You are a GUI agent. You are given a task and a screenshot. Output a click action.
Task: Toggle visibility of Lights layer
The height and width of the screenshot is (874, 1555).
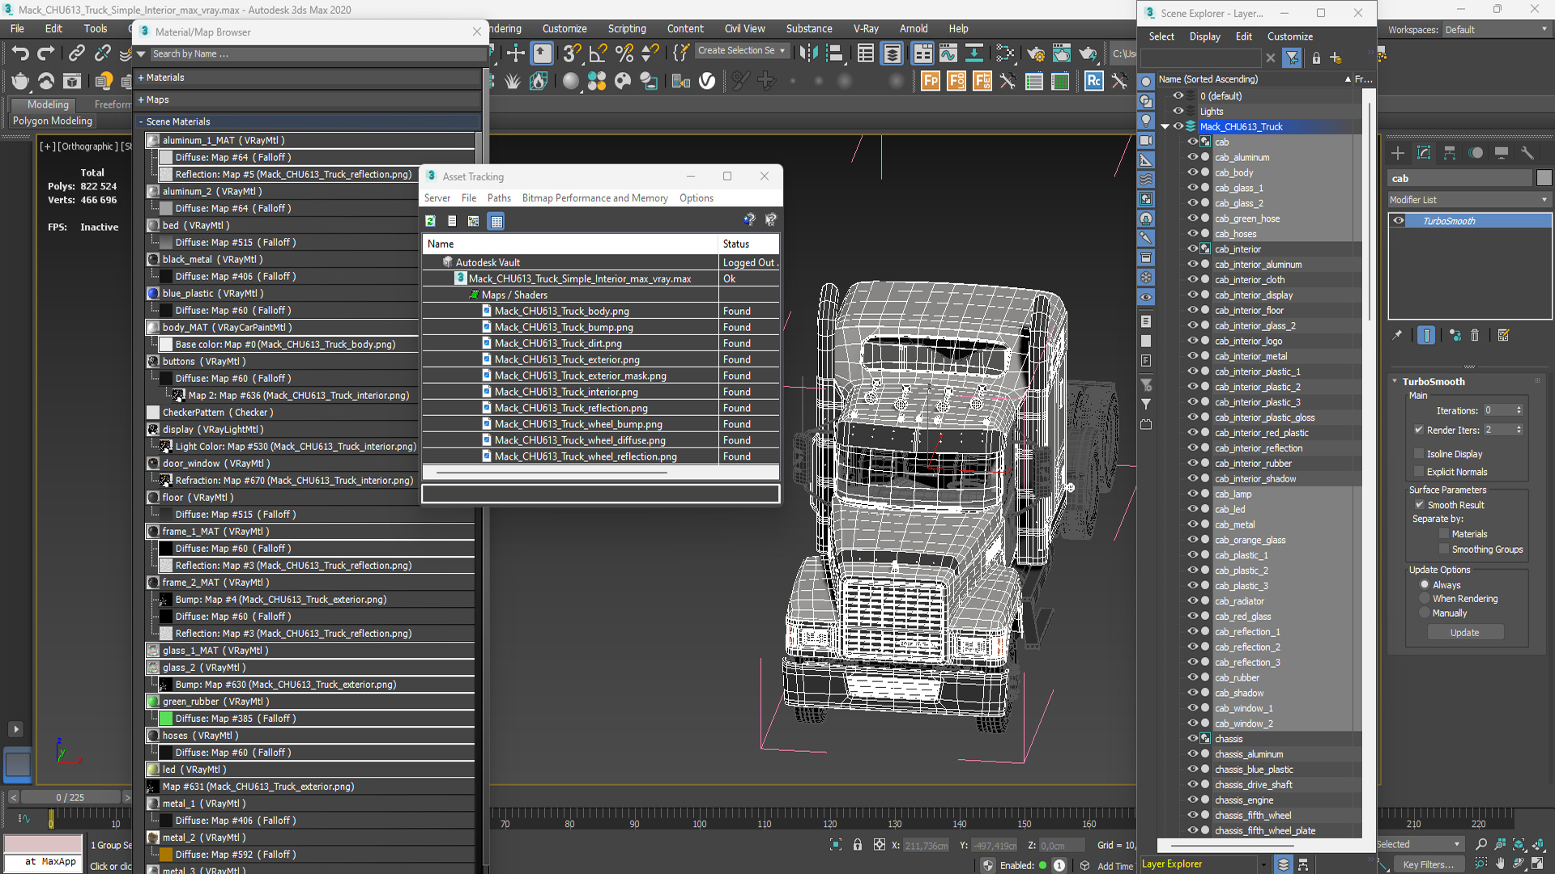pos(1178,111)
